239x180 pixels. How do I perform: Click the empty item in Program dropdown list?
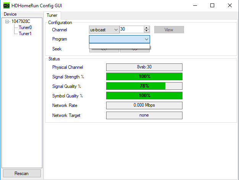click(119, 46)
